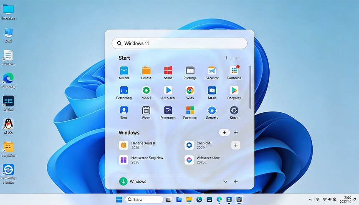Screen dimensions: 359x205
Task: Open the Codhicanl 2029 item
Action: [x=198, y=145]
